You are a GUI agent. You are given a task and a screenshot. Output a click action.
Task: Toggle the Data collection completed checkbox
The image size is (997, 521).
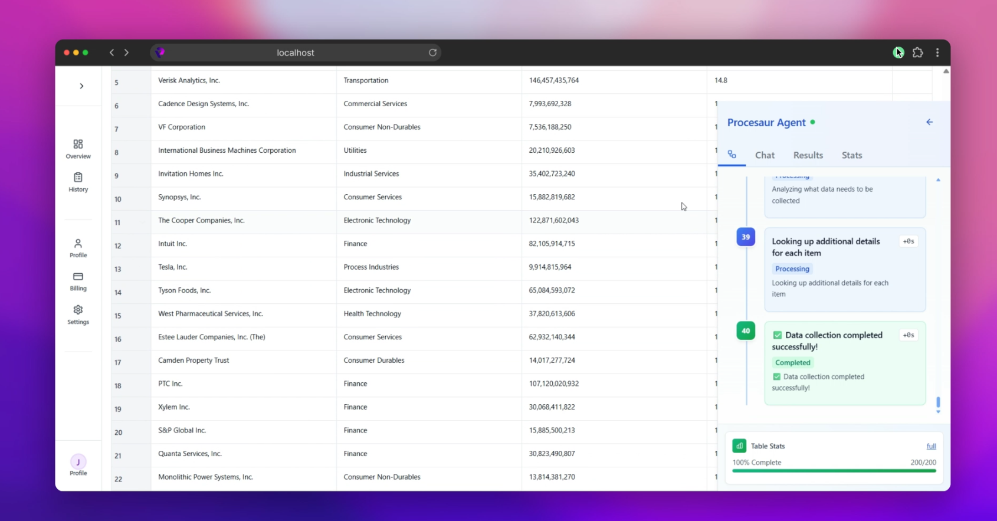point(777,335)
